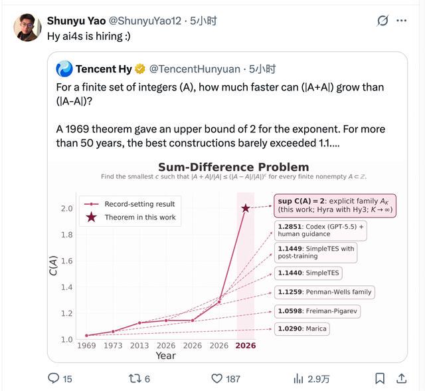Image resolution: width=425 pixels, height=391 pixels.
Task: Click the repost arrows icon
Action: tap(134, 378)
